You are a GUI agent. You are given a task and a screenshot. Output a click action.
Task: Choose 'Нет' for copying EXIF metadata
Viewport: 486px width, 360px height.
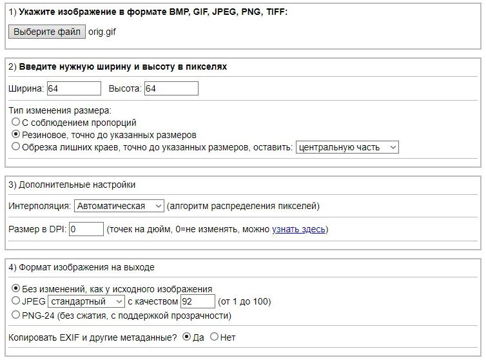tap(214, 337)
